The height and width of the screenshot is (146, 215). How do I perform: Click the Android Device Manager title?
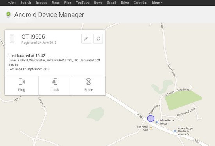click(49, 15)
